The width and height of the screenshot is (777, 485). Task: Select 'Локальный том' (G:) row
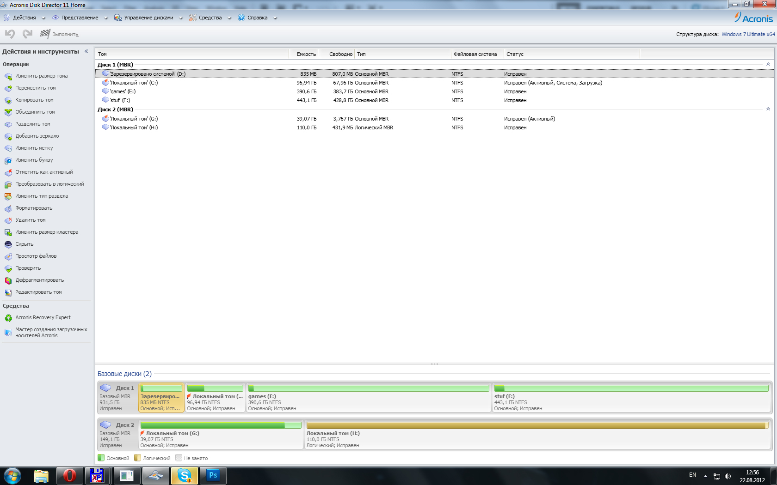[434, 119]
